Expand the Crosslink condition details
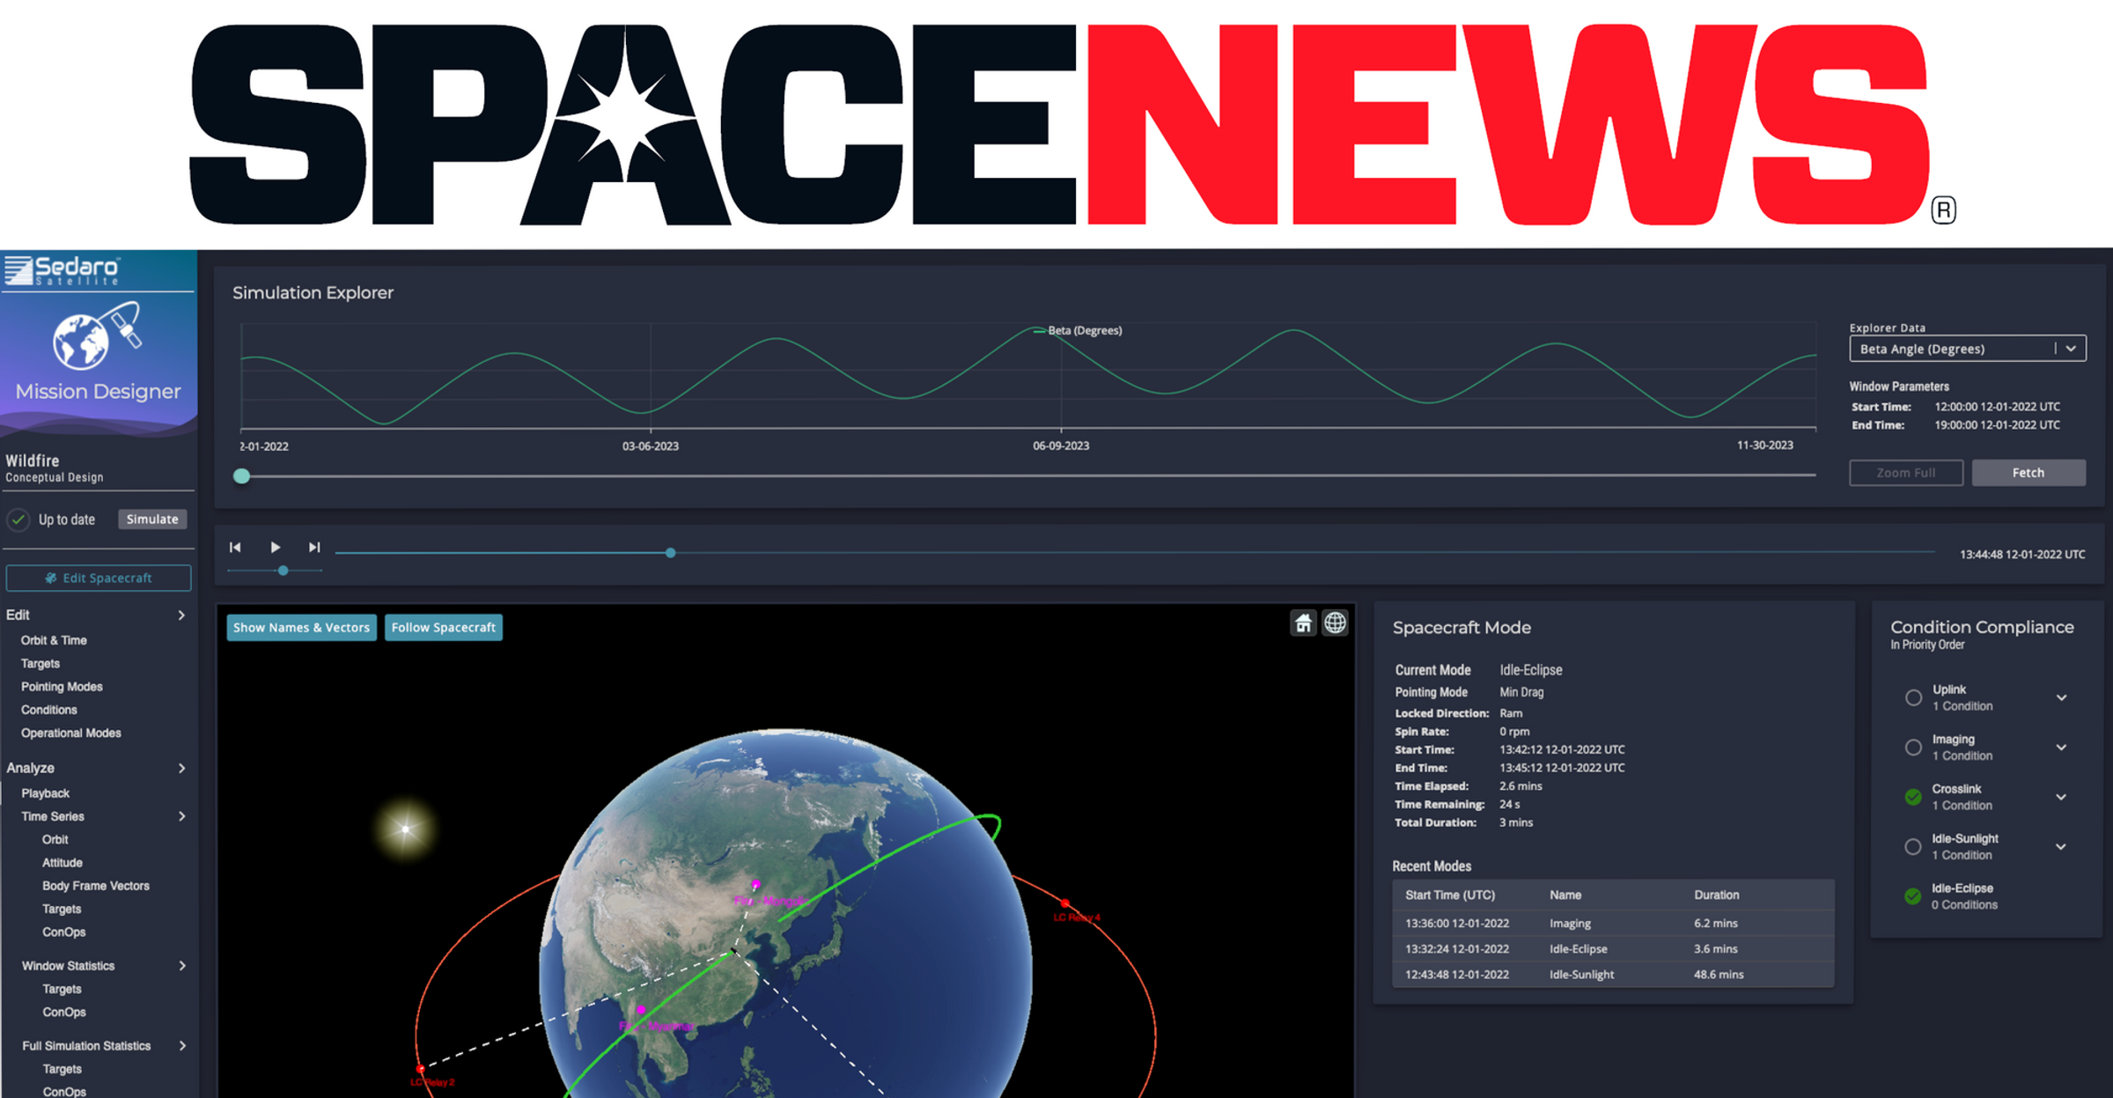Screen dimensions: 2113x1098 click(x=2062, y=797)
